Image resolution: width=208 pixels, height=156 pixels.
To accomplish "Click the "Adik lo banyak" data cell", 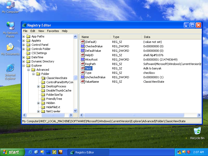I will (x=152, y=68).
